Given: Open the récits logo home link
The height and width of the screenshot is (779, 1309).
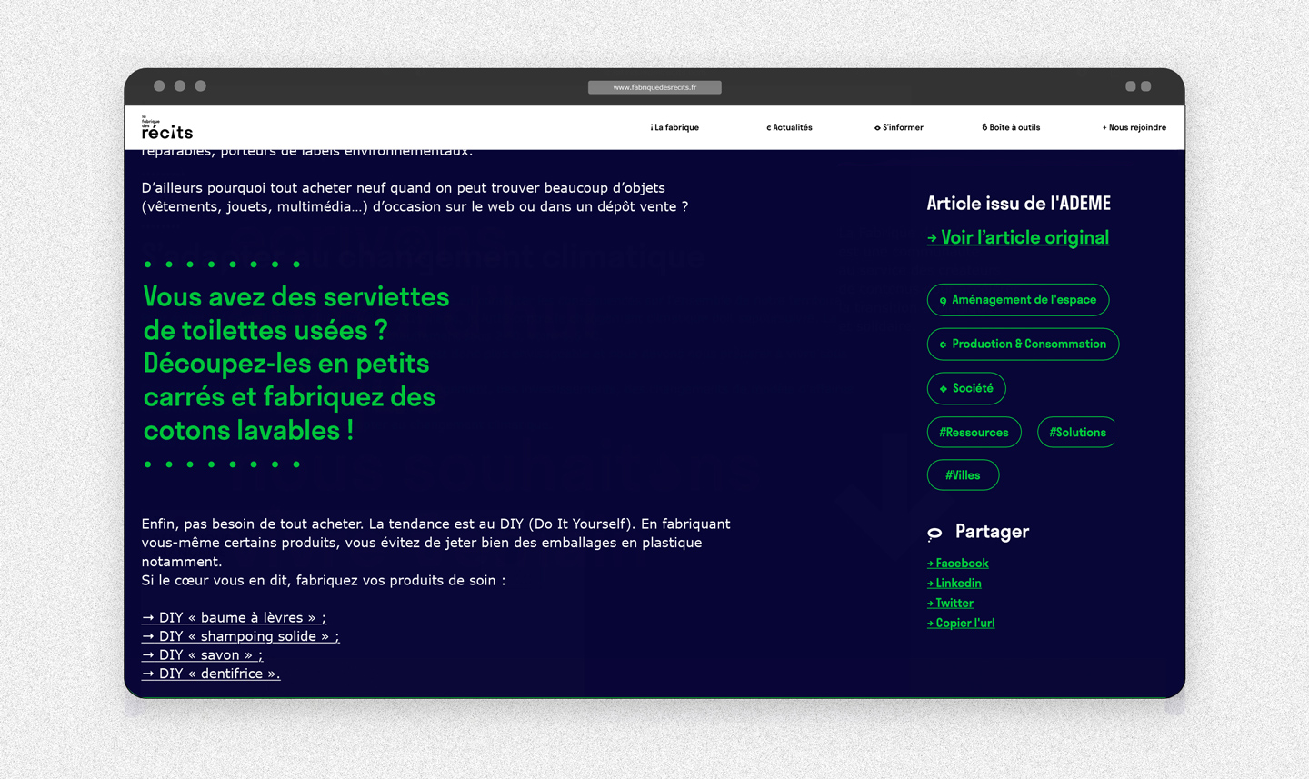Looking at the screenshot, I should click(x=167, y=127).
